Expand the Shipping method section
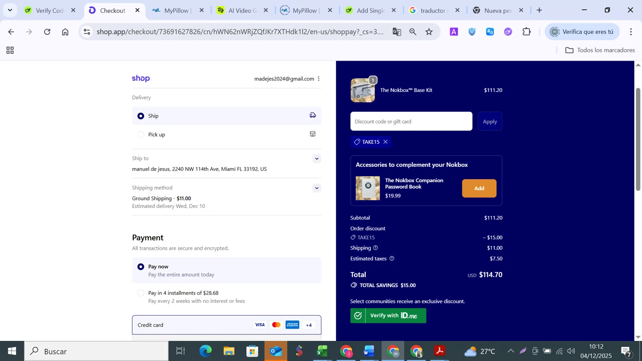The image size is (642, 361). coord(317,188)
